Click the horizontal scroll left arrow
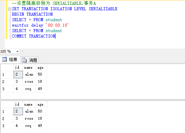The height and width of the screenshot is (133, 185). point(22,51)
